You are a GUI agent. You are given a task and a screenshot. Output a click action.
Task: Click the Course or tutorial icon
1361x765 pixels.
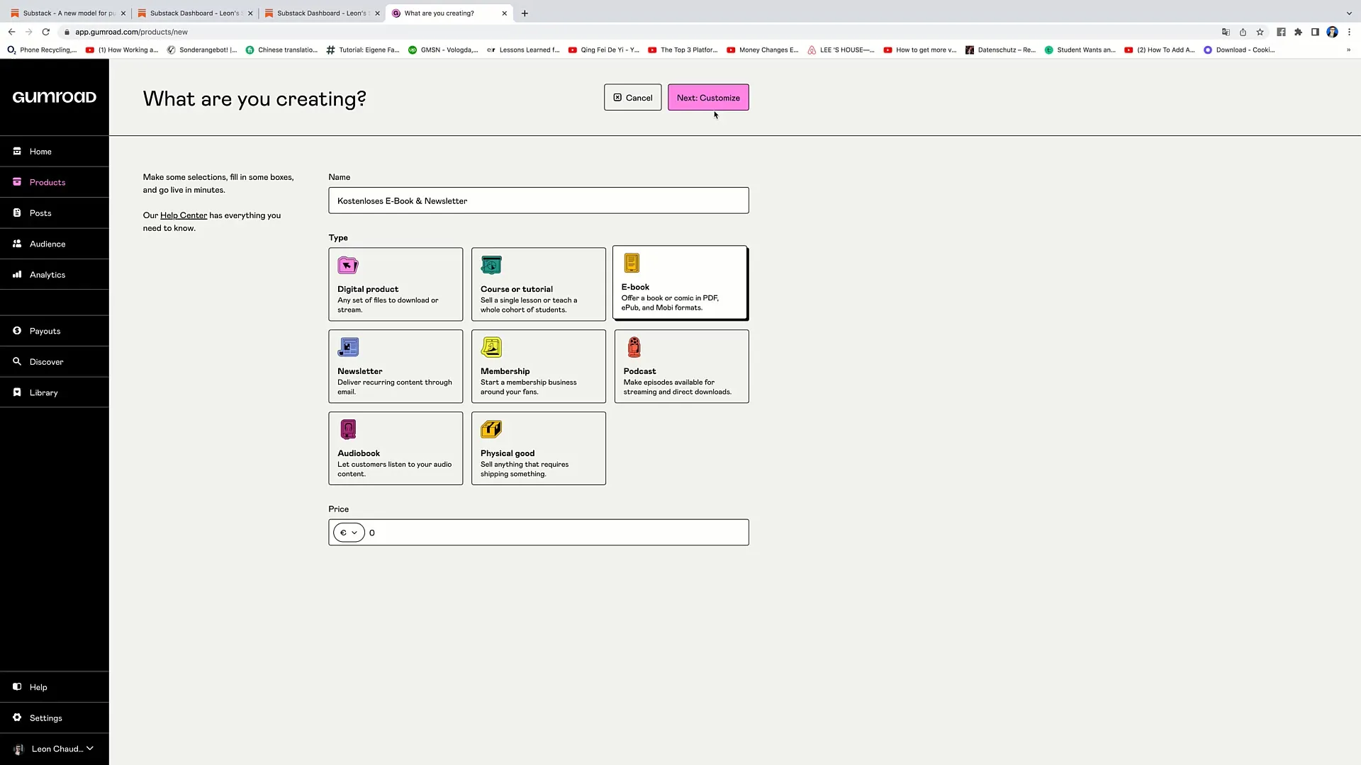coord(491,266)
